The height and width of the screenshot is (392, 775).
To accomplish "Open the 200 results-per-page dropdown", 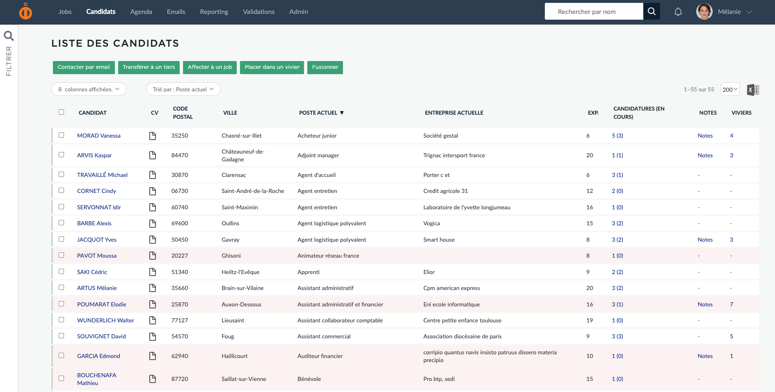I will tap(730, 89).
